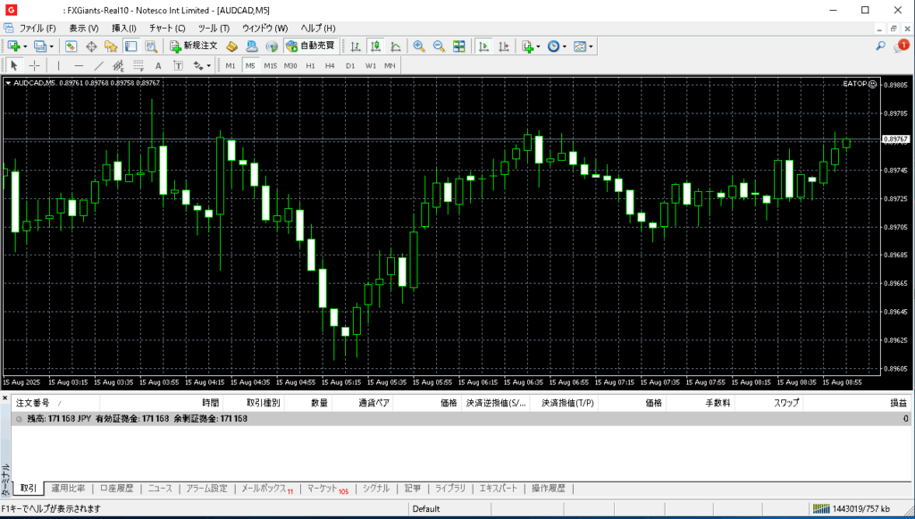Click the Zoom In magnifier icon
This screenshot has height=519, width=915.
click(418, 46)
